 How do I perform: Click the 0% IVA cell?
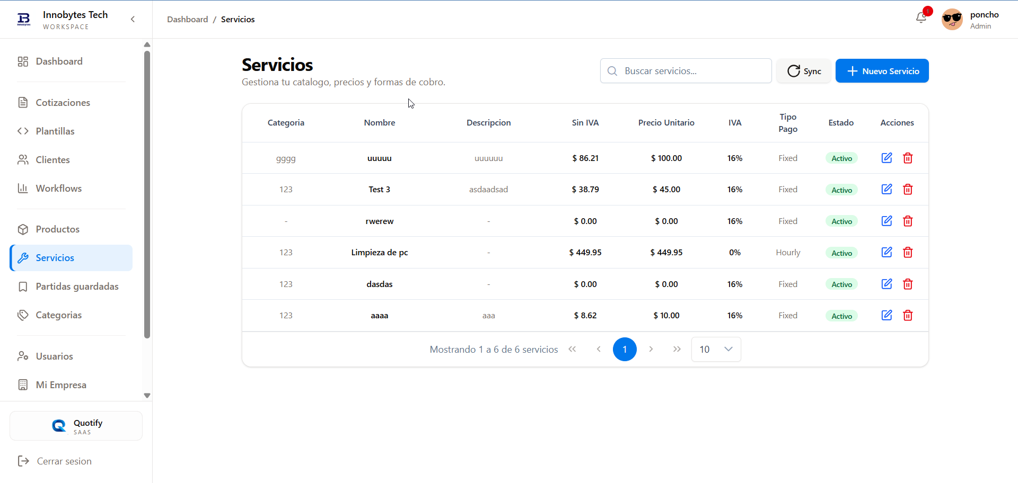(735, 253)
